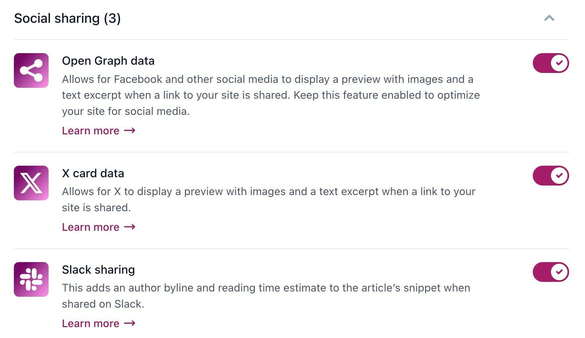This screenshot has height=338, width=585.
Task: Select the Open Graph data title
Action: [108, 61]
